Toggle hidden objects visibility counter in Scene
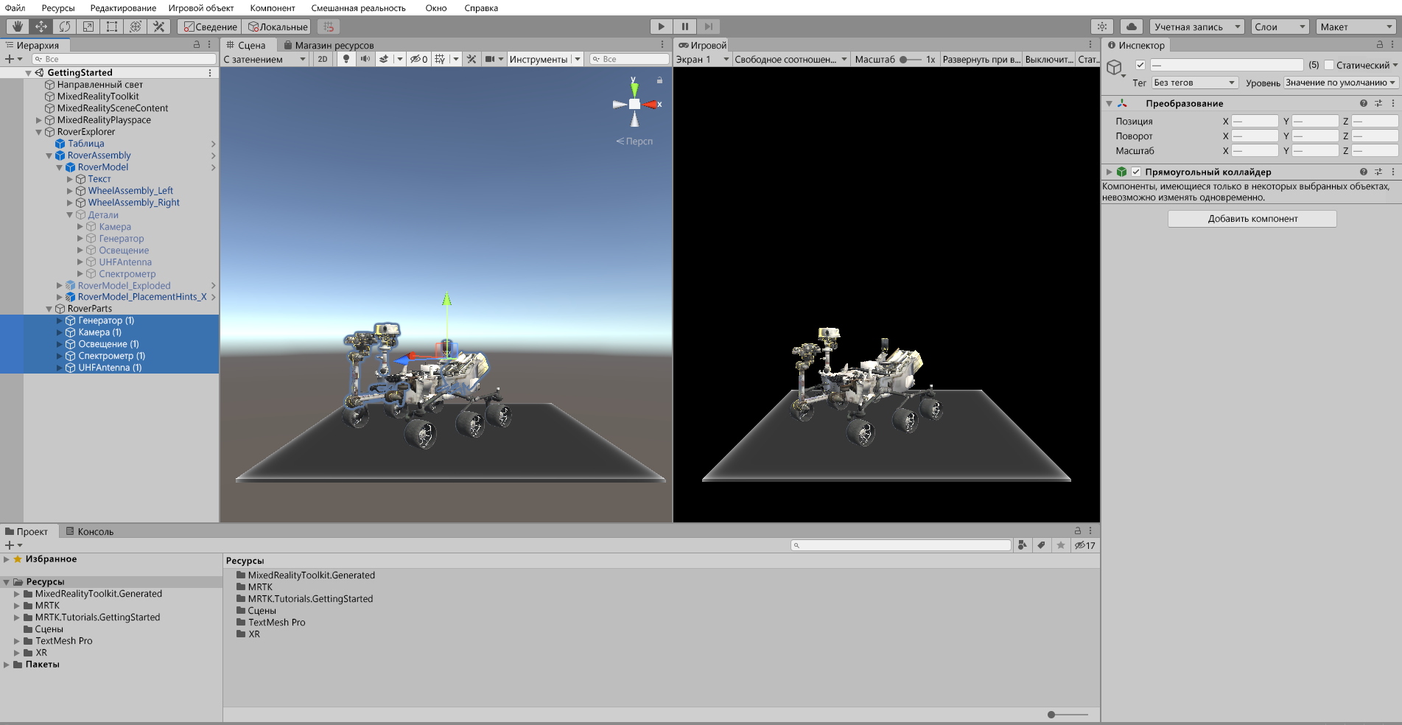This screenshot has width=1402, height=725. click(419, 59)
